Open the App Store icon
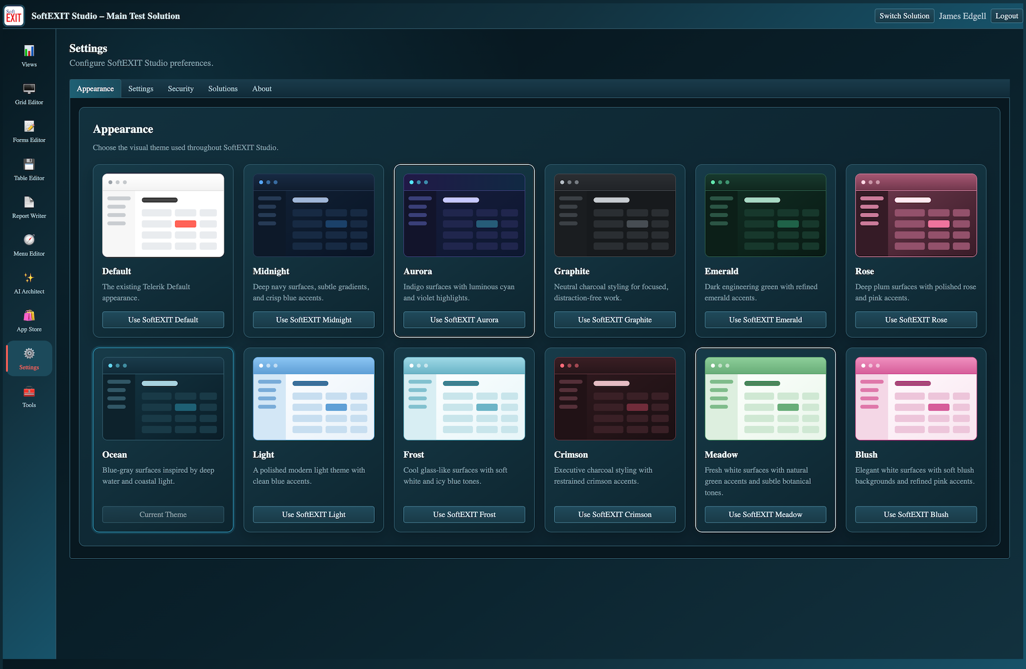Image resolution: width=1026 pixels, height=669 pixels. click(x=29, y=316)
